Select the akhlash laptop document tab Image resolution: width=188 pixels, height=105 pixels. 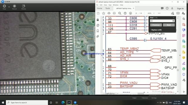tap(124, 8)
